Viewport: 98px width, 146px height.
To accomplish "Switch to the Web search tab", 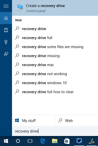I will [76, 120].
